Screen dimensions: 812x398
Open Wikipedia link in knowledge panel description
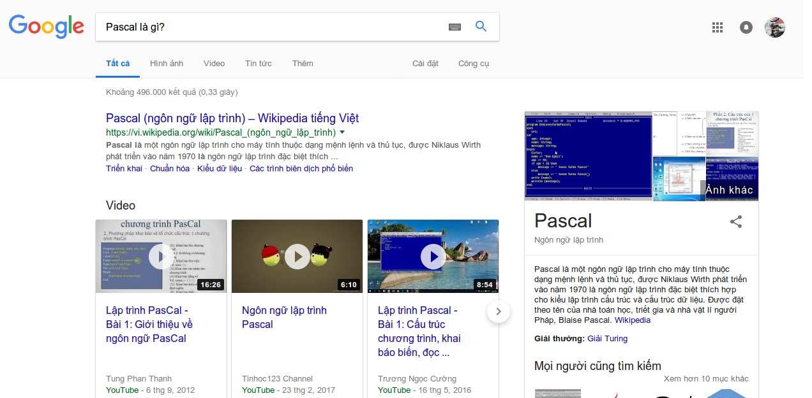(x=633, y=320)
